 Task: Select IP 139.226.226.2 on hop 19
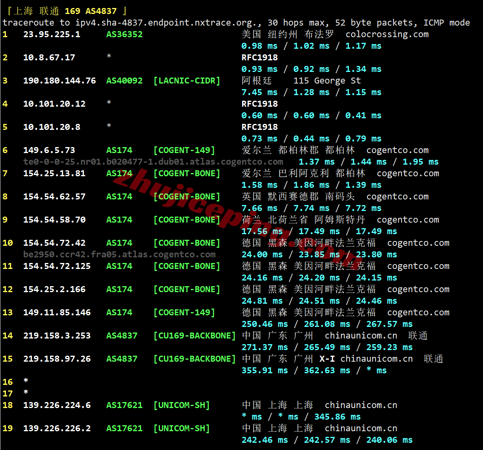57,428
